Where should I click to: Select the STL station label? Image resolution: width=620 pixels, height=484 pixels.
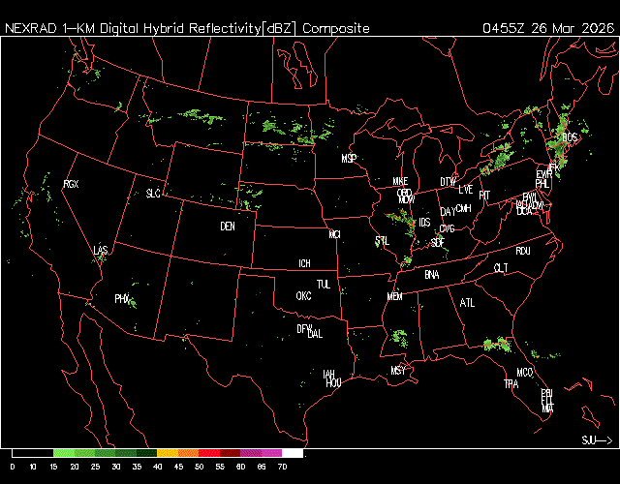pos(382,240)
